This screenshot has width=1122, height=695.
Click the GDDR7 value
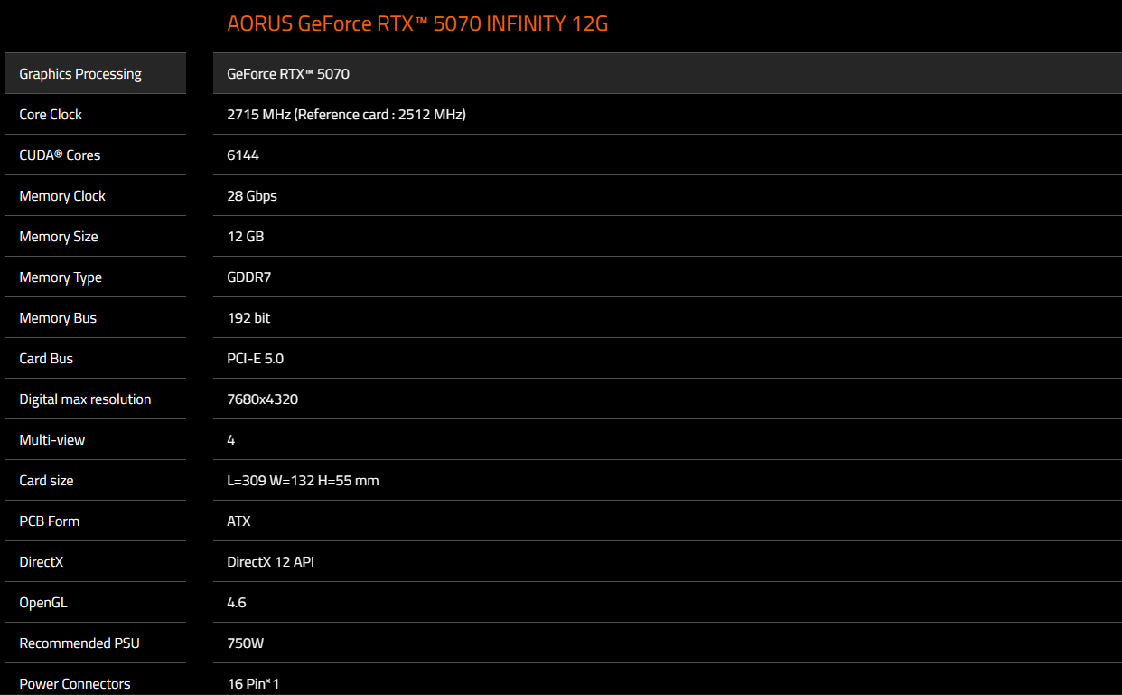249,277
